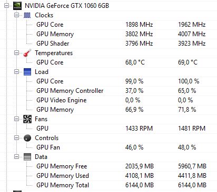Click the gray Data icon

coord(27,157)
